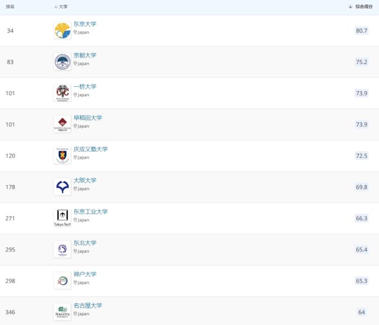Viewport: 379px width, 325px height.
Task: Click rank number 34
Action: coord(10,31)
